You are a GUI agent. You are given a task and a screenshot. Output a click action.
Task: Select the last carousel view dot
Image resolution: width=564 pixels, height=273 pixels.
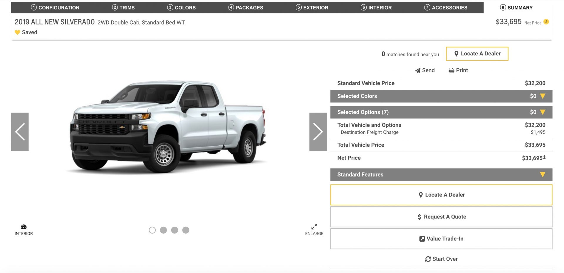point(186,230)
